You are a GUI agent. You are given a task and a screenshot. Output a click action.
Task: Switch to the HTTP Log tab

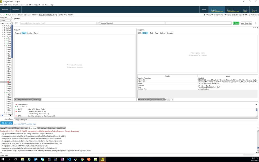[16, 128]
